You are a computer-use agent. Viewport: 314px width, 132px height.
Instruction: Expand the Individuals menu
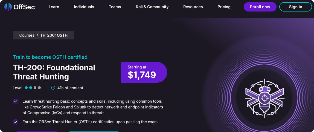[x=84, y=7]
